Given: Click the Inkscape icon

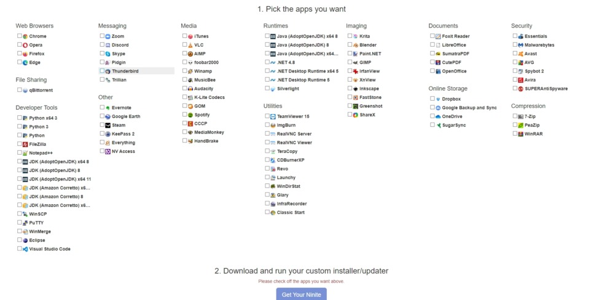Looking at the screenshot, I should (356, 88).
